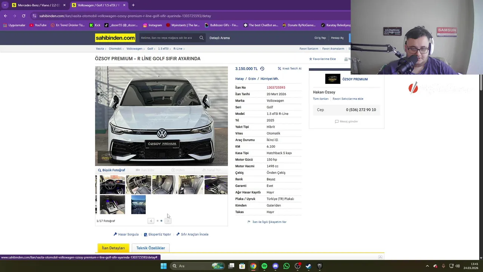Open the Uygulamalar apps shortcut
The height and width of the screenshot is (272, 483).
(x=14, y=25)
